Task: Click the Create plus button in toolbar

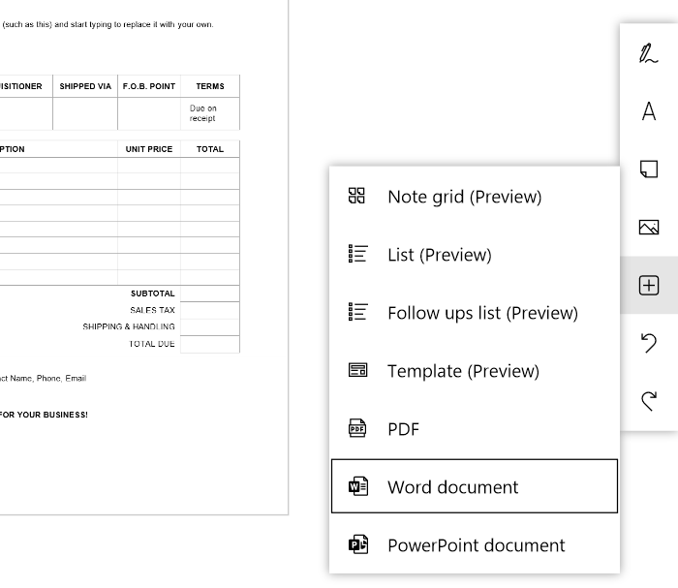Action: click(649, 285)
